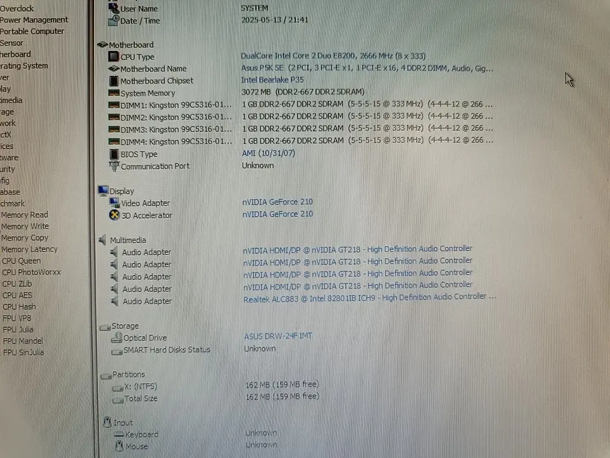Select the FPU Mandel benchmark
This screenshot has width=610, height=458.
[23, 341]
